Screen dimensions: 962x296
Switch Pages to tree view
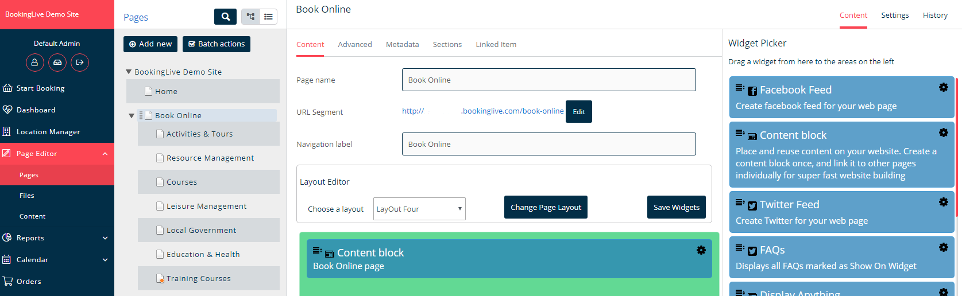point(250,17)
